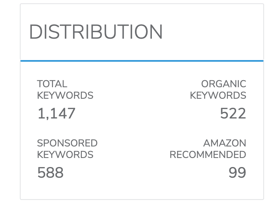The width and height of the screenshot is (274, 209).
Task: Open the Amazon recommended count 99
Action: point(237,172)
